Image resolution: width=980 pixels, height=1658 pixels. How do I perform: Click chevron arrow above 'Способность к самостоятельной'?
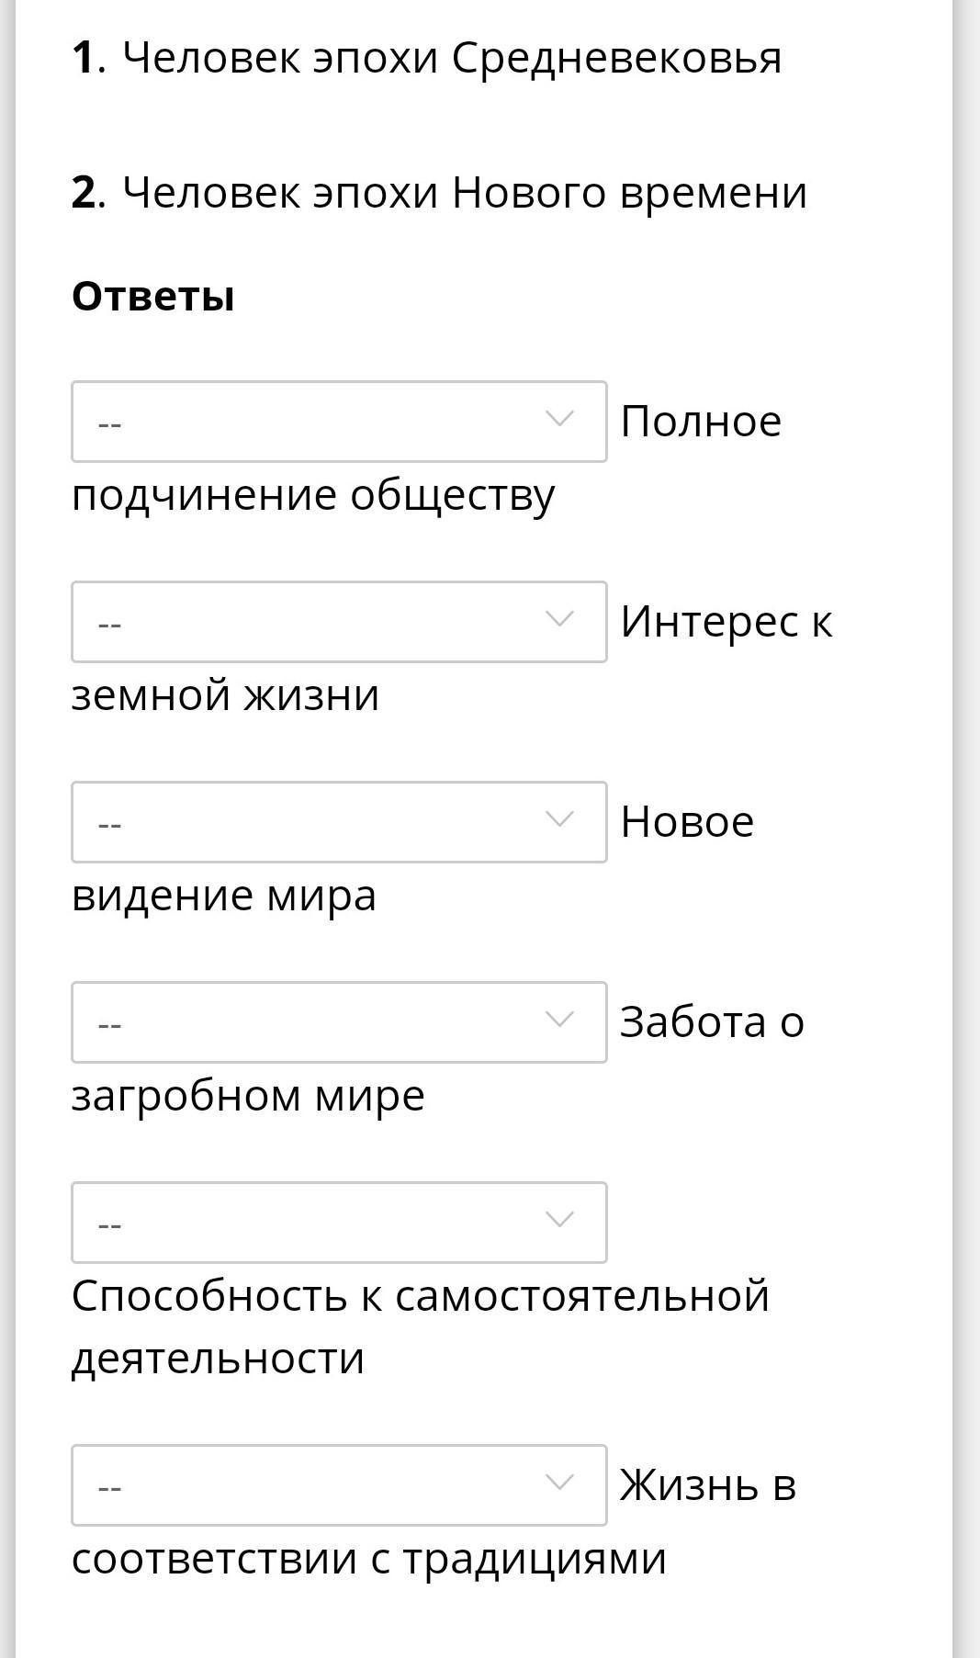(x=559, y=1220)
